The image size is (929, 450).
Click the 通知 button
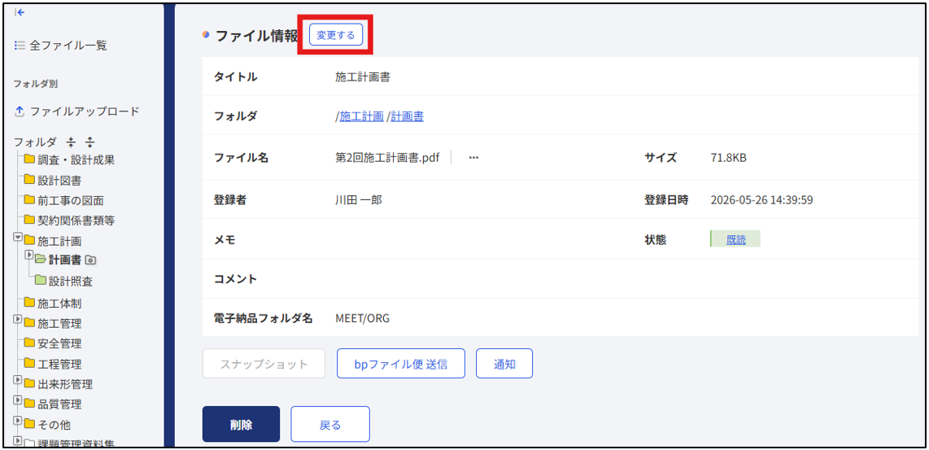504,364
